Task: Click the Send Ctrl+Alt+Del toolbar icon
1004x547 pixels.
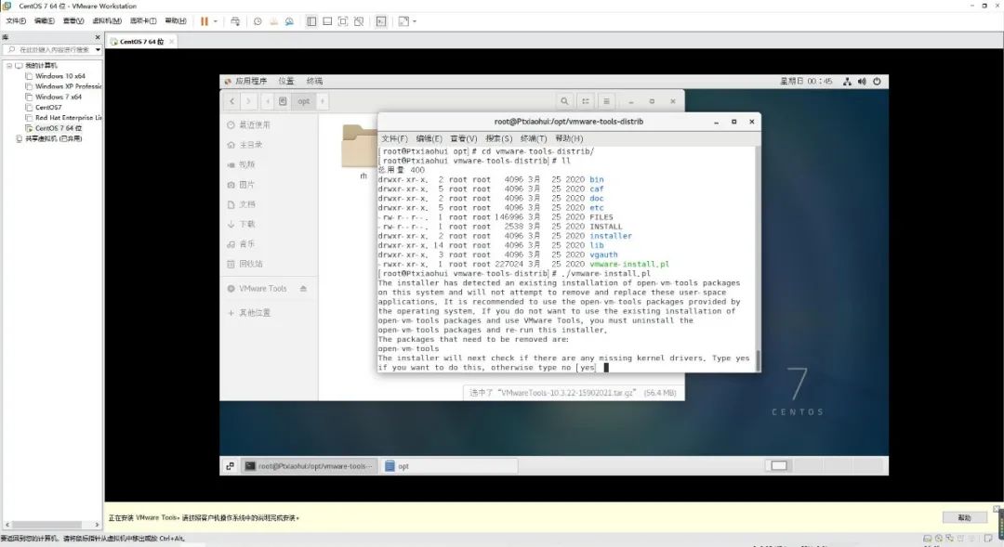Action: point(235,21)
